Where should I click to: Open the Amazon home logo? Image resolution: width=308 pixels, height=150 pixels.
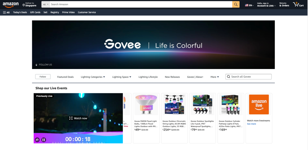click(x=11, y=5)
